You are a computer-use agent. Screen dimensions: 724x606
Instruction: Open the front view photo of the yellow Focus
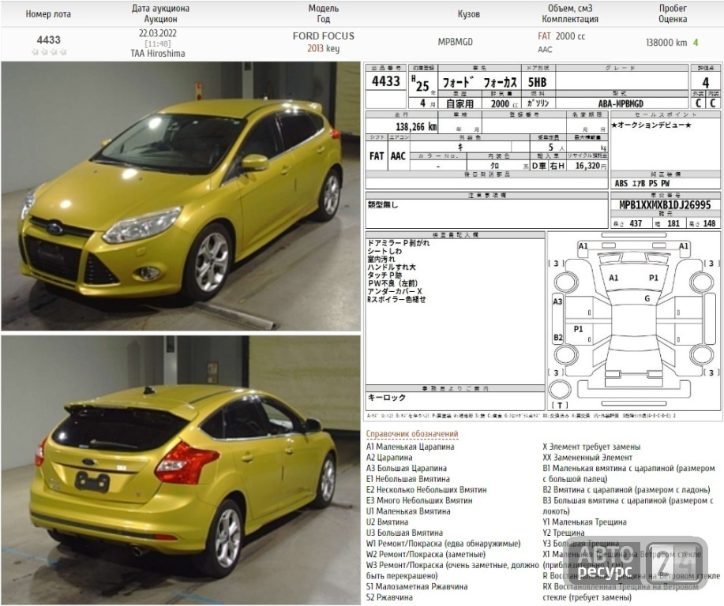[181, 196]
